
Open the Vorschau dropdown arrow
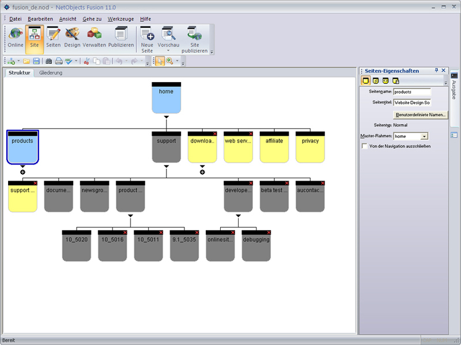[168, 51]
